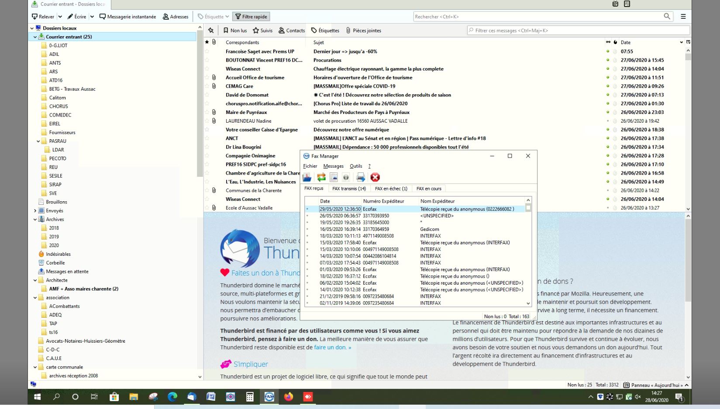Open the Thunderbird hamburger menu
Image resolution: width=720 pixels, height=409 pixels.
tap(683, 17)
